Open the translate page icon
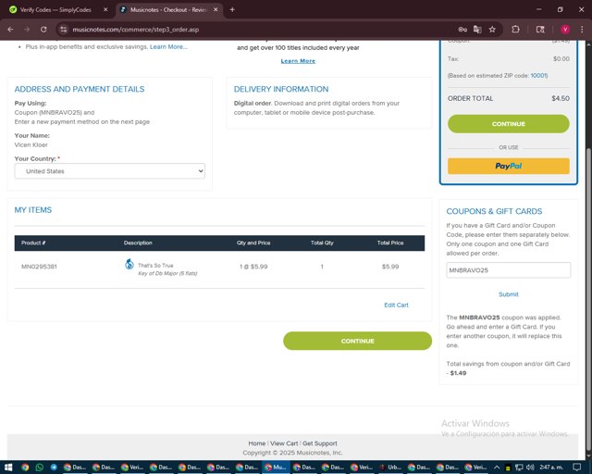592x474 pixels. tap(477, 30)
